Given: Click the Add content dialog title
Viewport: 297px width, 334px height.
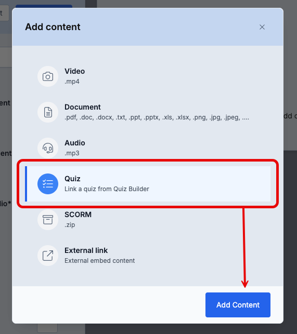Looking at the screenshot, I should click(x=53, y=27).
